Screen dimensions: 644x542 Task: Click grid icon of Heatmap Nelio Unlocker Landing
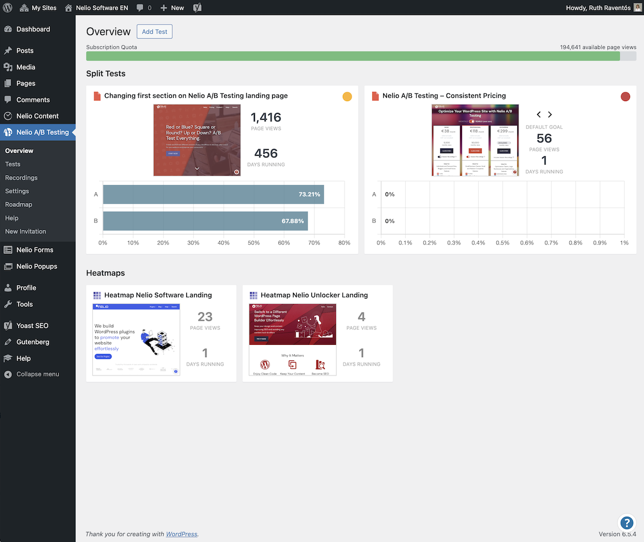[x=253, y=295]
